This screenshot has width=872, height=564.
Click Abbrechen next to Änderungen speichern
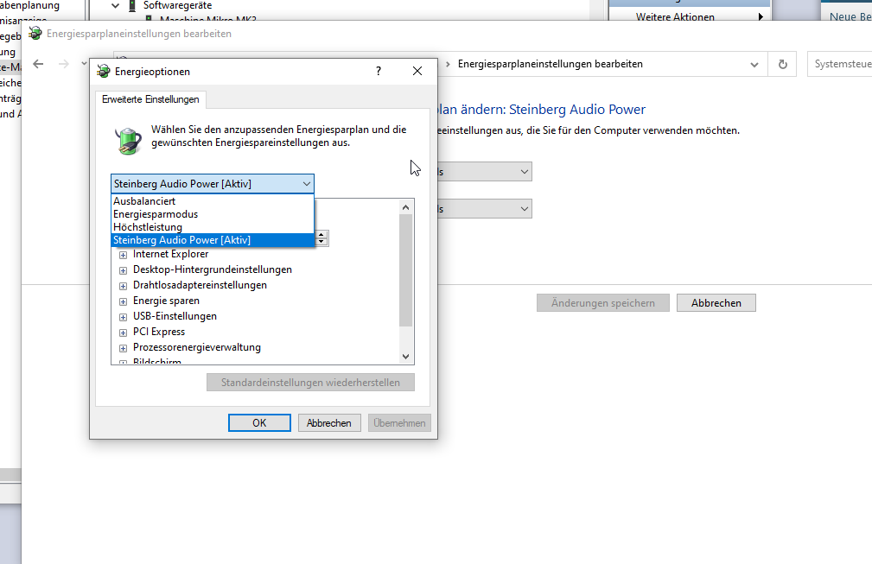(x=716, y=303)
